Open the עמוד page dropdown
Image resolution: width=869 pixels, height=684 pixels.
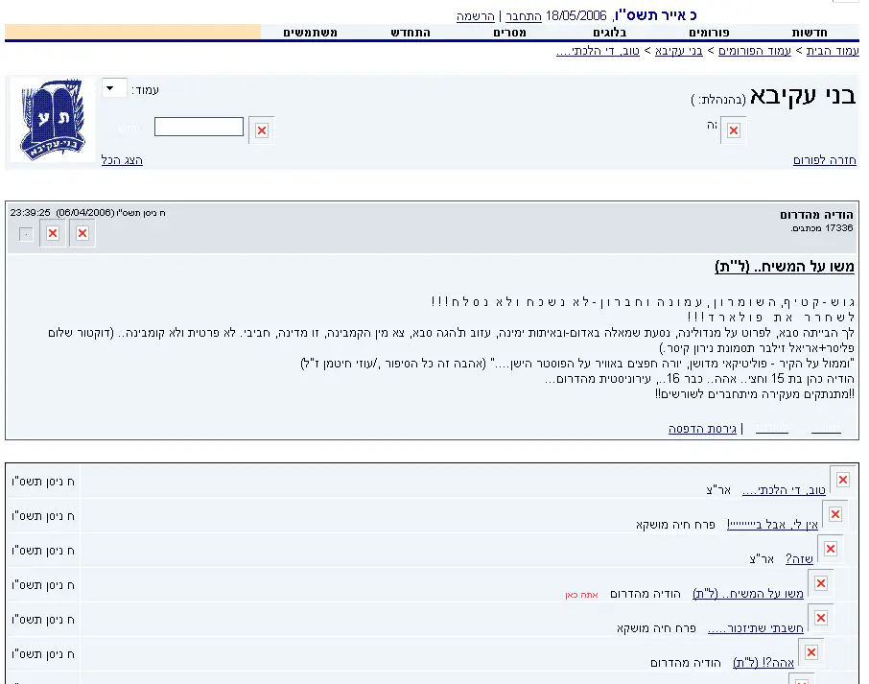coord(114,89)
